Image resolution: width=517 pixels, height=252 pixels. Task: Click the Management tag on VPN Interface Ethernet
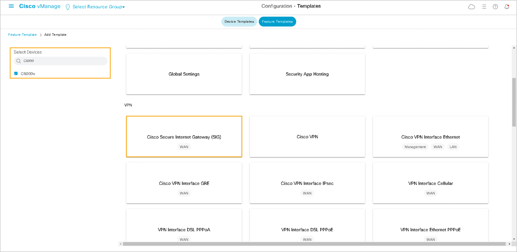click(x=415, y=147)
